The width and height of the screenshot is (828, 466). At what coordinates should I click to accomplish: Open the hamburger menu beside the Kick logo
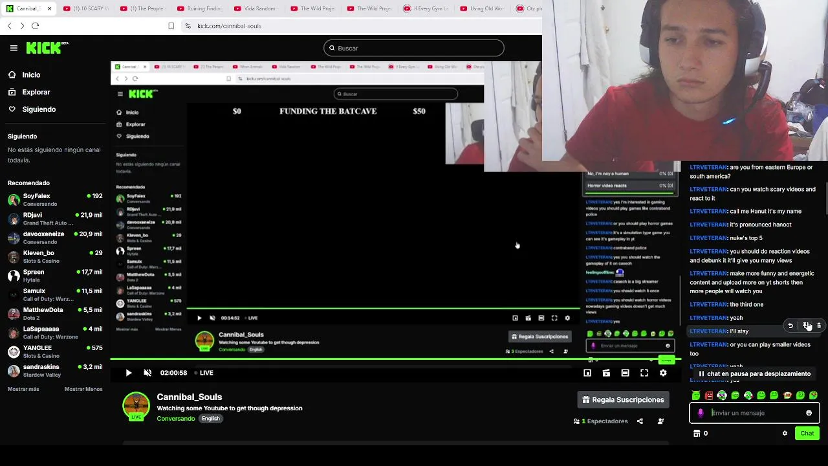point(14,48)
